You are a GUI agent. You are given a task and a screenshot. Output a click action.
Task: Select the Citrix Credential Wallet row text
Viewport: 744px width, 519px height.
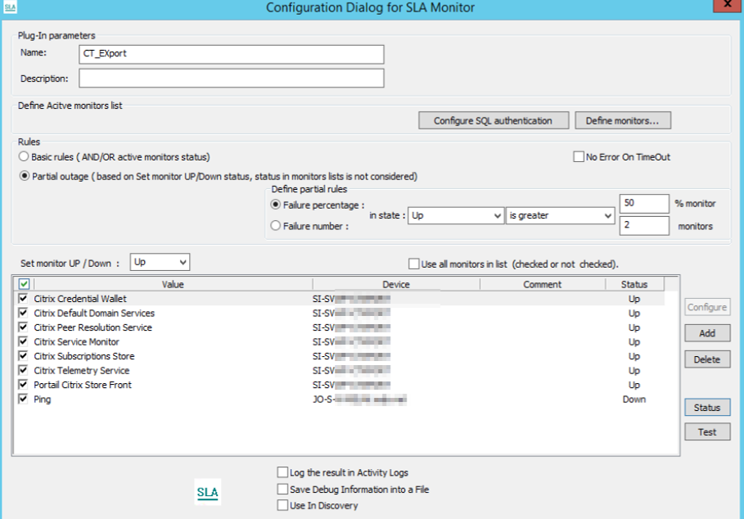click(x=80, y=299)
